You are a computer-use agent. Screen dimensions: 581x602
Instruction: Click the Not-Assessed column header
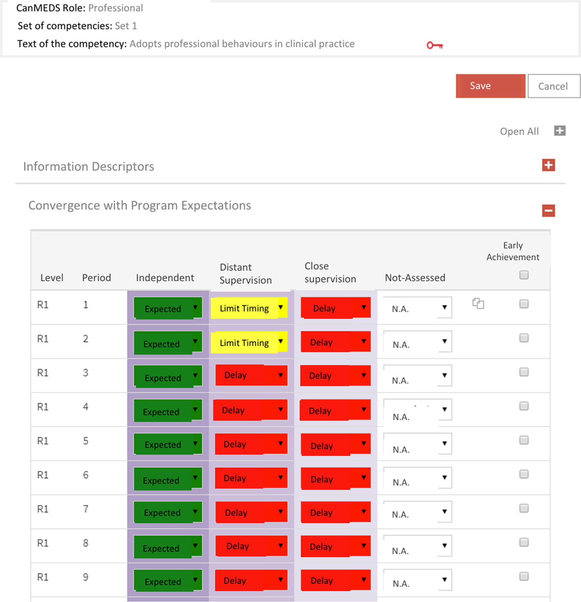pos(415,278)
